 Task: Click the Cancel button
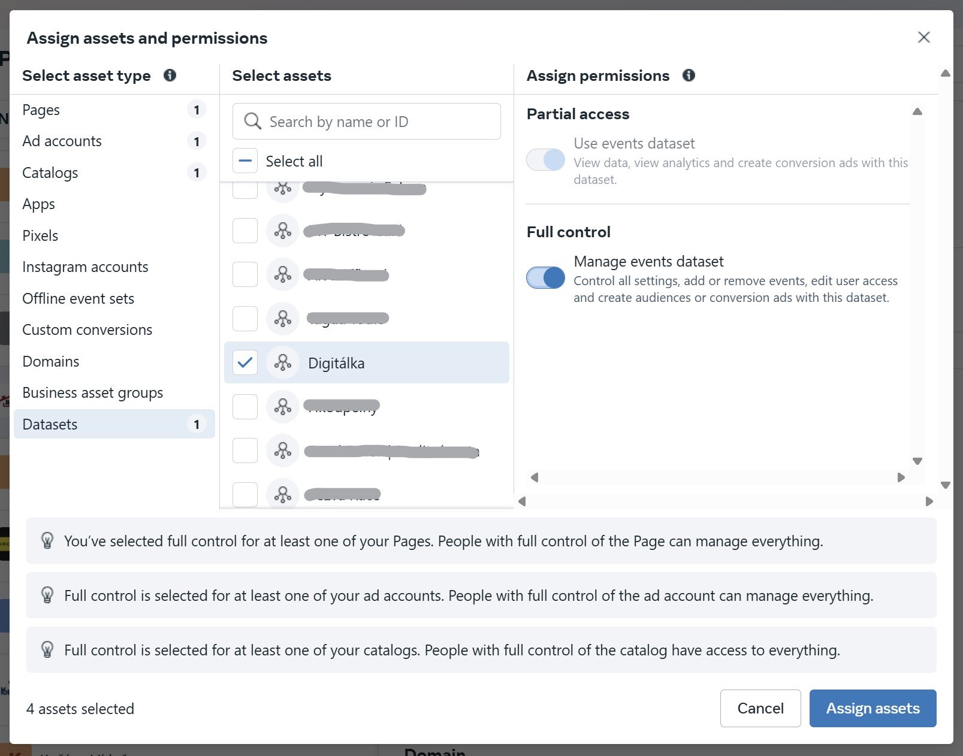point(760,708)
